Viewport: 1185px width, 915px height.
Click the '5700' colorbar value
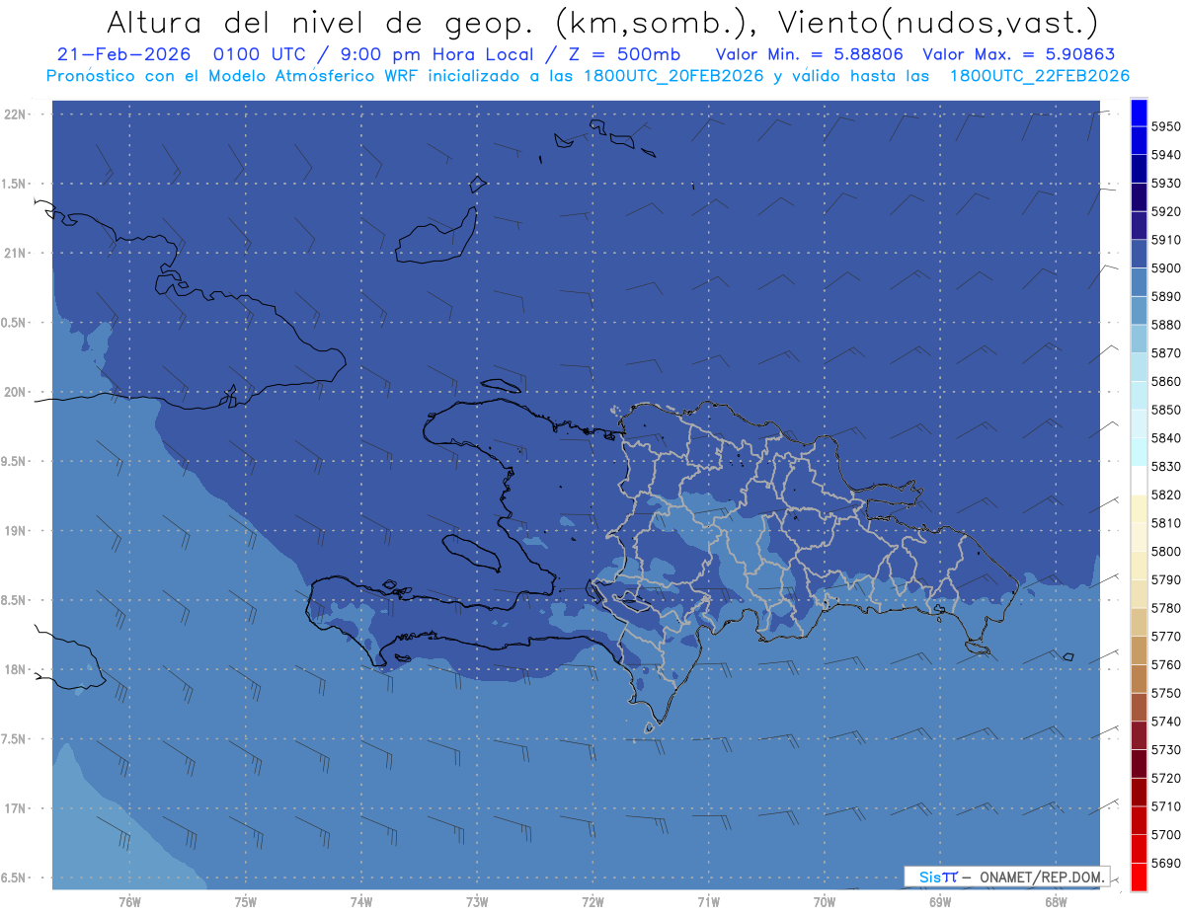coord(1165,834)
